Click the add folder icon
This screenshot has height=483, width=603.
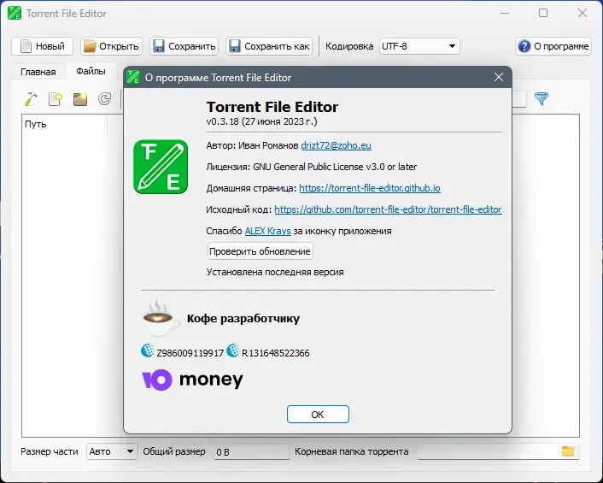pyautogui.click(x=80, y=99)
